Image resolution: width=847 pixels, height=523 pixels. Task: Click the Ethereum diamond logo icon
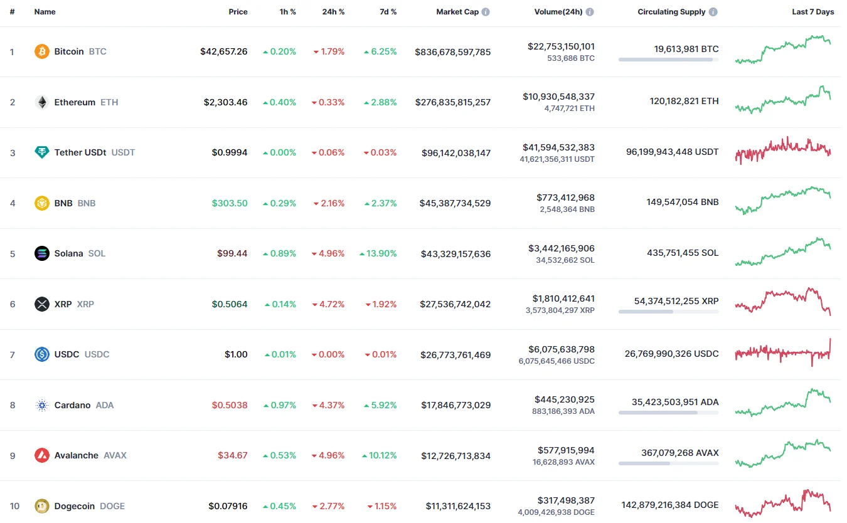tap(41, 102)
